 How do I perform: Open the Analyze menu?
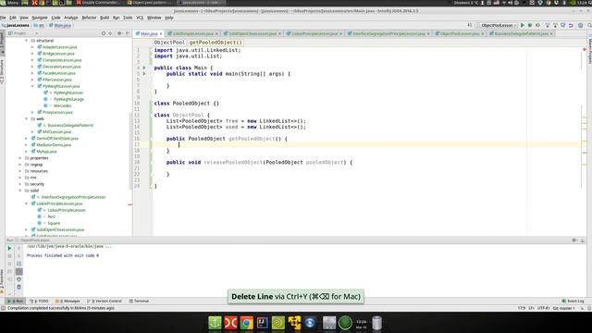click(x=70, y=18)
